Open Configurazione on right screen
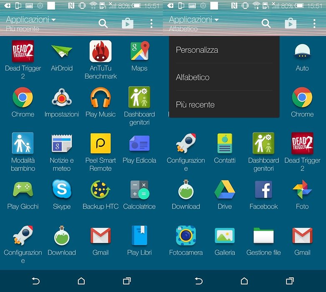The image size is (326, 292). click(x=186, y=143)
